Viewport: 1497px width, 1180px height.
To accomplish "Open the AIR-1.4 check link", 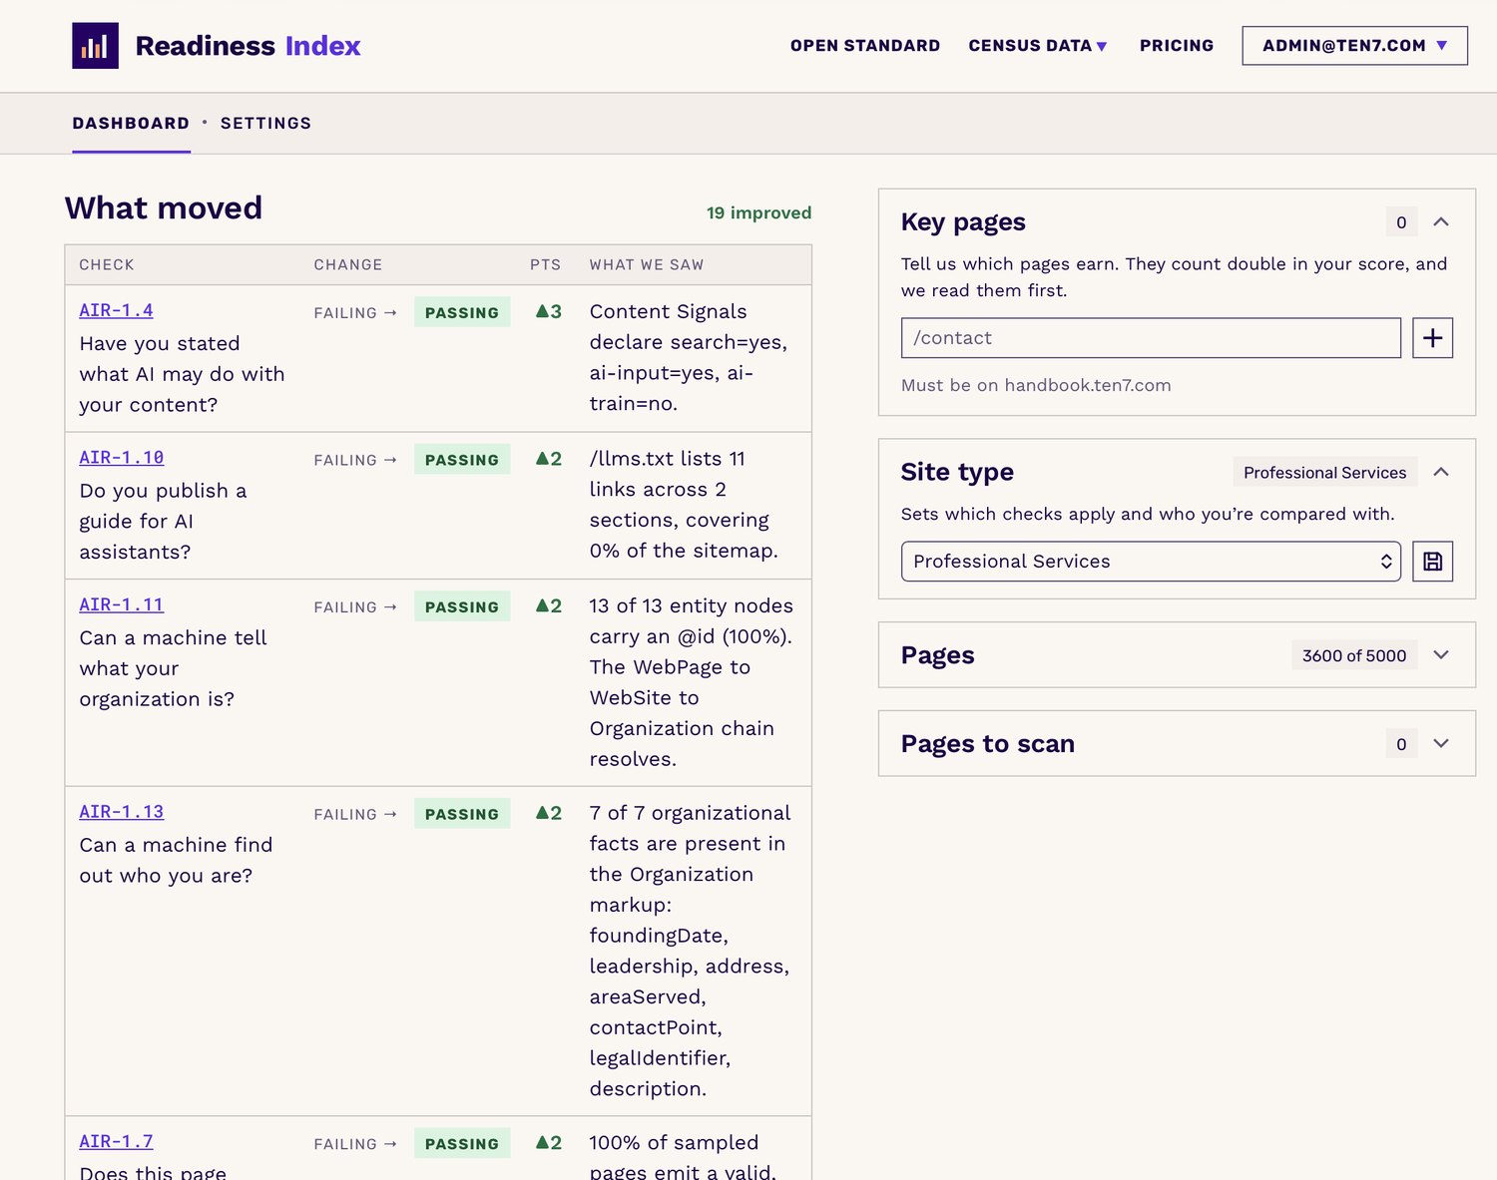I will (x=117, y=310).
